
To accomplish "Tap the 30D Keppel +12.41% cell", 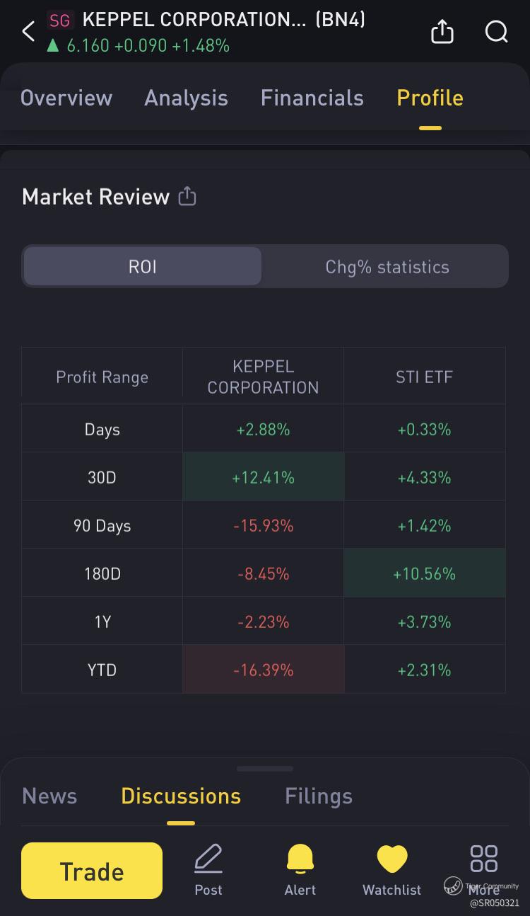I will pyautogui.click(x=263, y=478).
